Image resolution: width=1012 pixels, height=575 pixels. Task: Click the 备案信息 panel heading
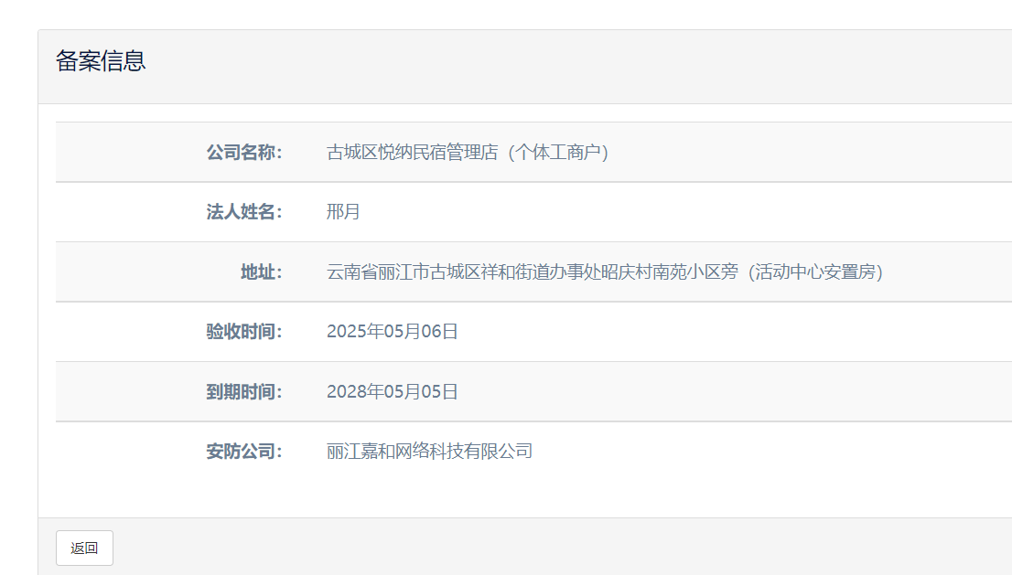coord(101,61)
